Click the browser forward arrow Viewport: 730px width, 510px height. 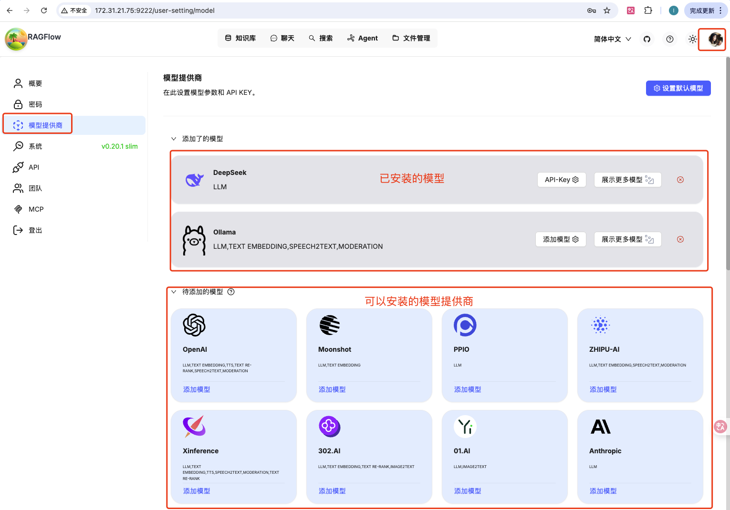click(27, 10)
